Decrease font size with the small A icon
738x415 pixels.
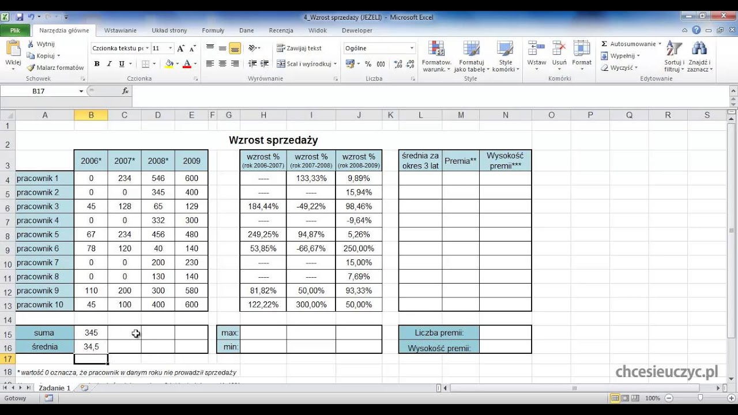193,48
